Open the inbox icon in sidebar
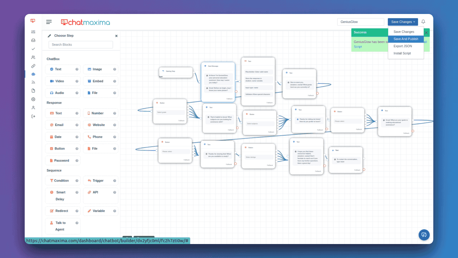The height and width of the screenshot is (258, 458). [33, 40]
